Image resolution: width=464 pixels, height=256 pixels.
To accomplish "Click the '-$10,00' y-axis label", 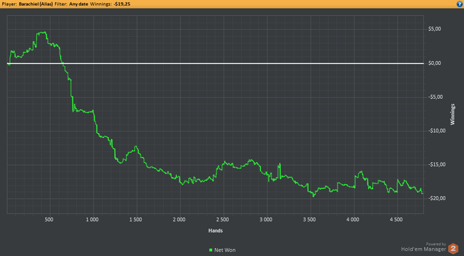I will [437, 131].
